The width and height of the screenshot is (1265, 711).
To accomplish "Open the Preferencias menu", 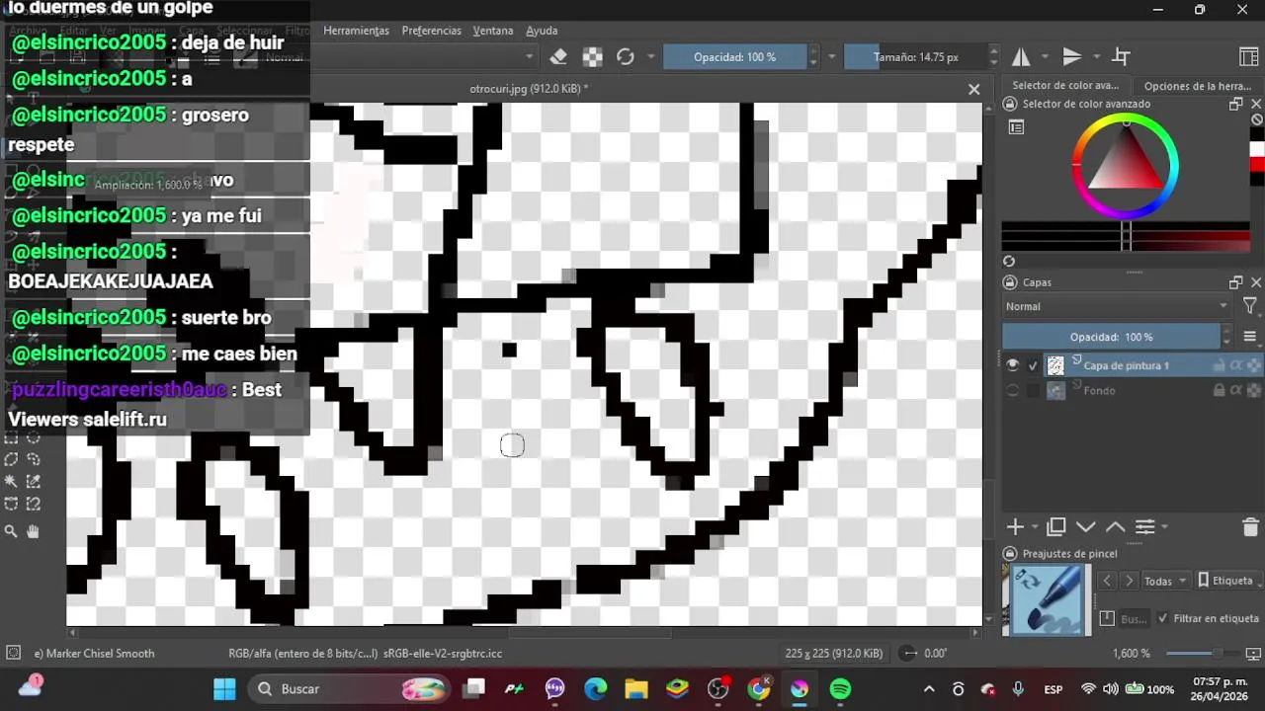I will pos(431,31).
